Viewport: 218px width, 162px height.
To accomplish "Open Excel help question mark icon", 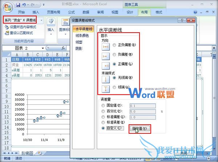I will click(x=195, y=12).
